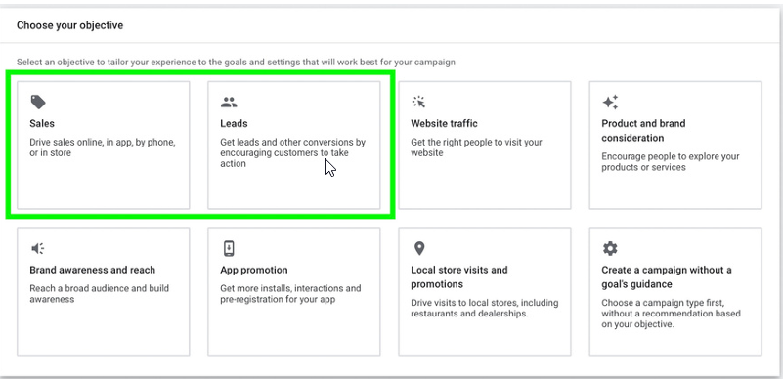Click "Reach a broad audience" description

[x=99, y=294]
